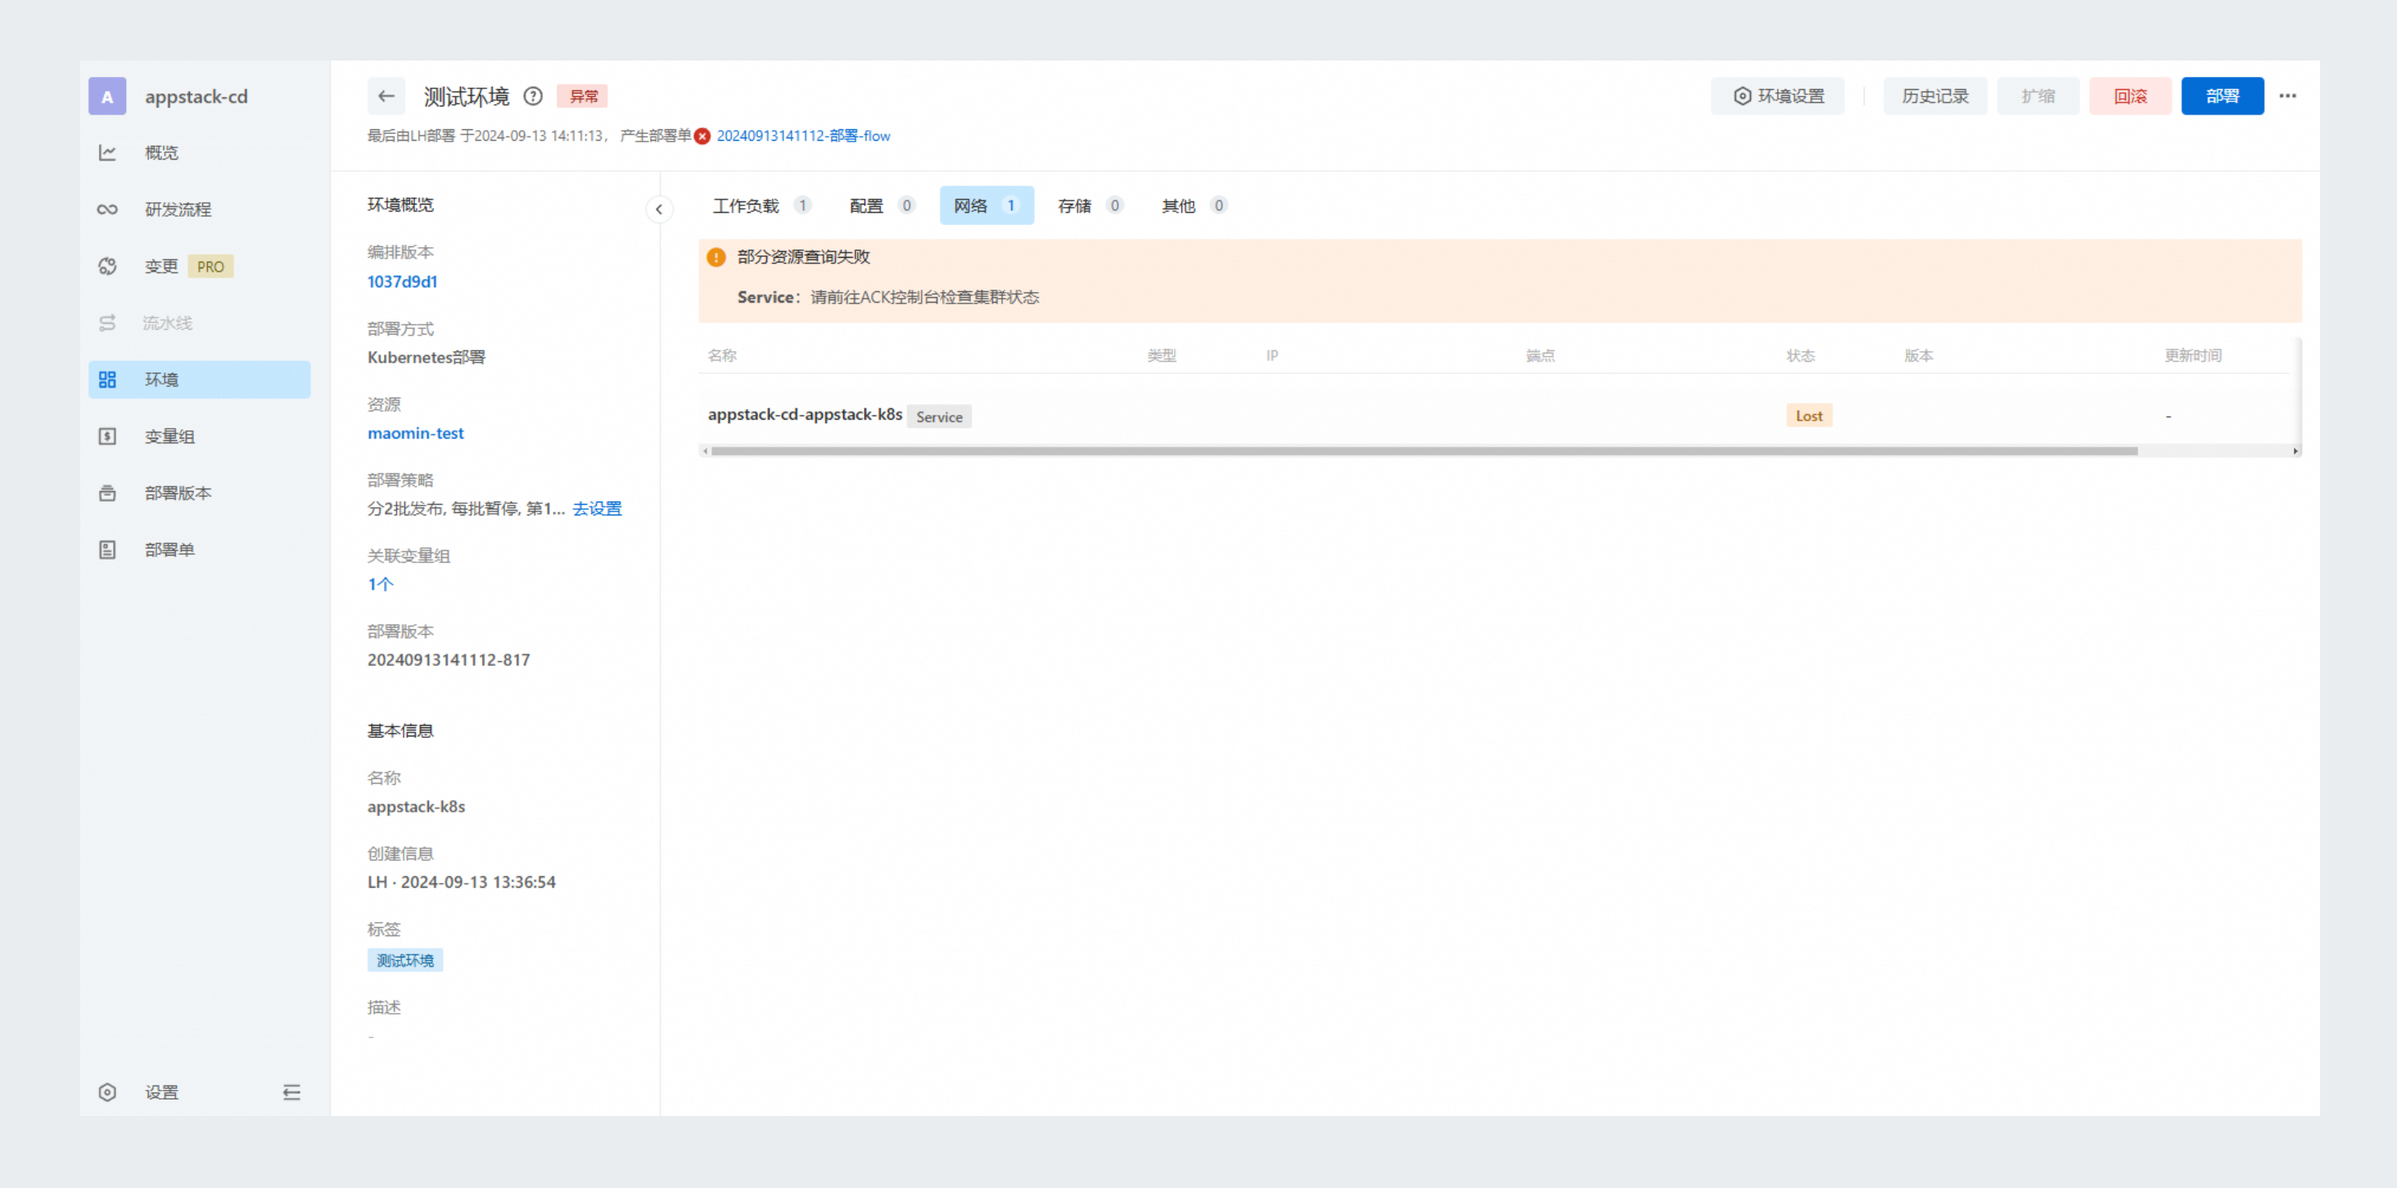Click the 变更 sidebar icon

click(x=107, y=266)
